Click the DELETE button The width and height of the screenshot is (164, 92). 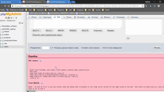(x=85, y=30)
